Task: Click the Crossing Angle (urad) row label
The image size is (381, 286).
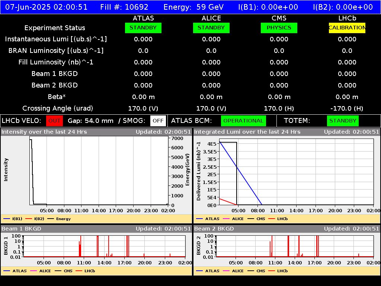Action: (x=58, y=108)
